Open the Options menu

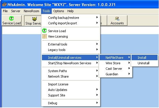[x=59, y=11]
